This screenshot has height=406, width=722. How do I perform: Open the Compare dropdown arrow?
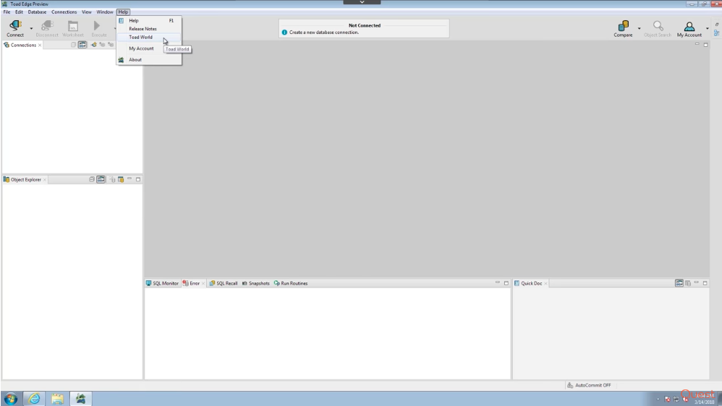coord(640,29)
